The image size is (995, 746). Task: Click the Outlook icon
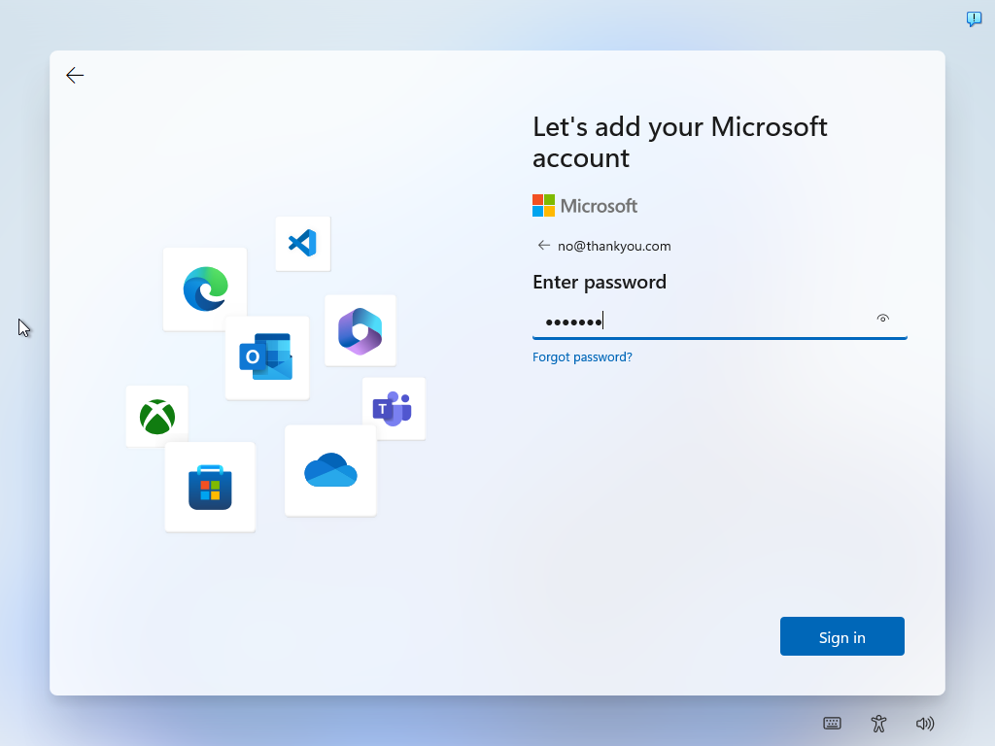coord(267,357)
